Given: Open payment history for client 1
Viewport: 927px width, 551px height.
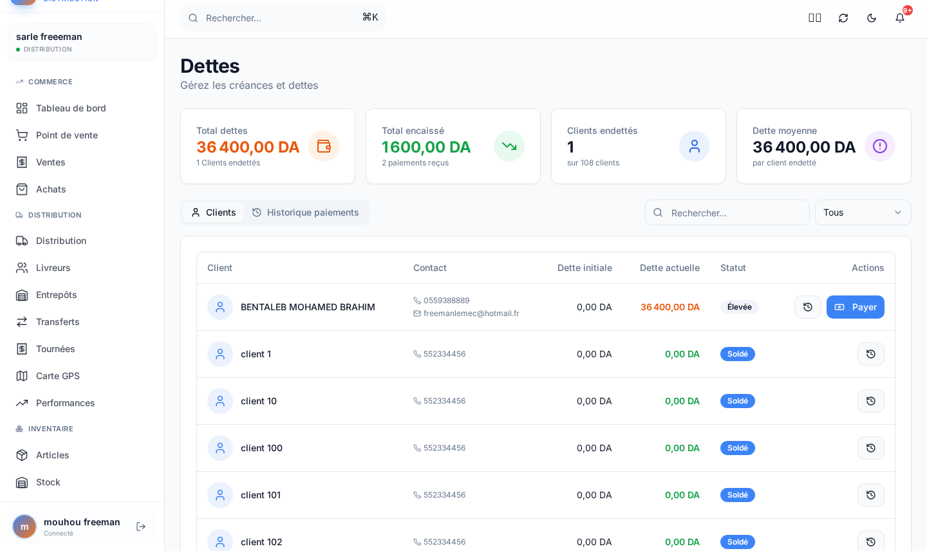Looking at the screenshot, I should coord(871,354).
